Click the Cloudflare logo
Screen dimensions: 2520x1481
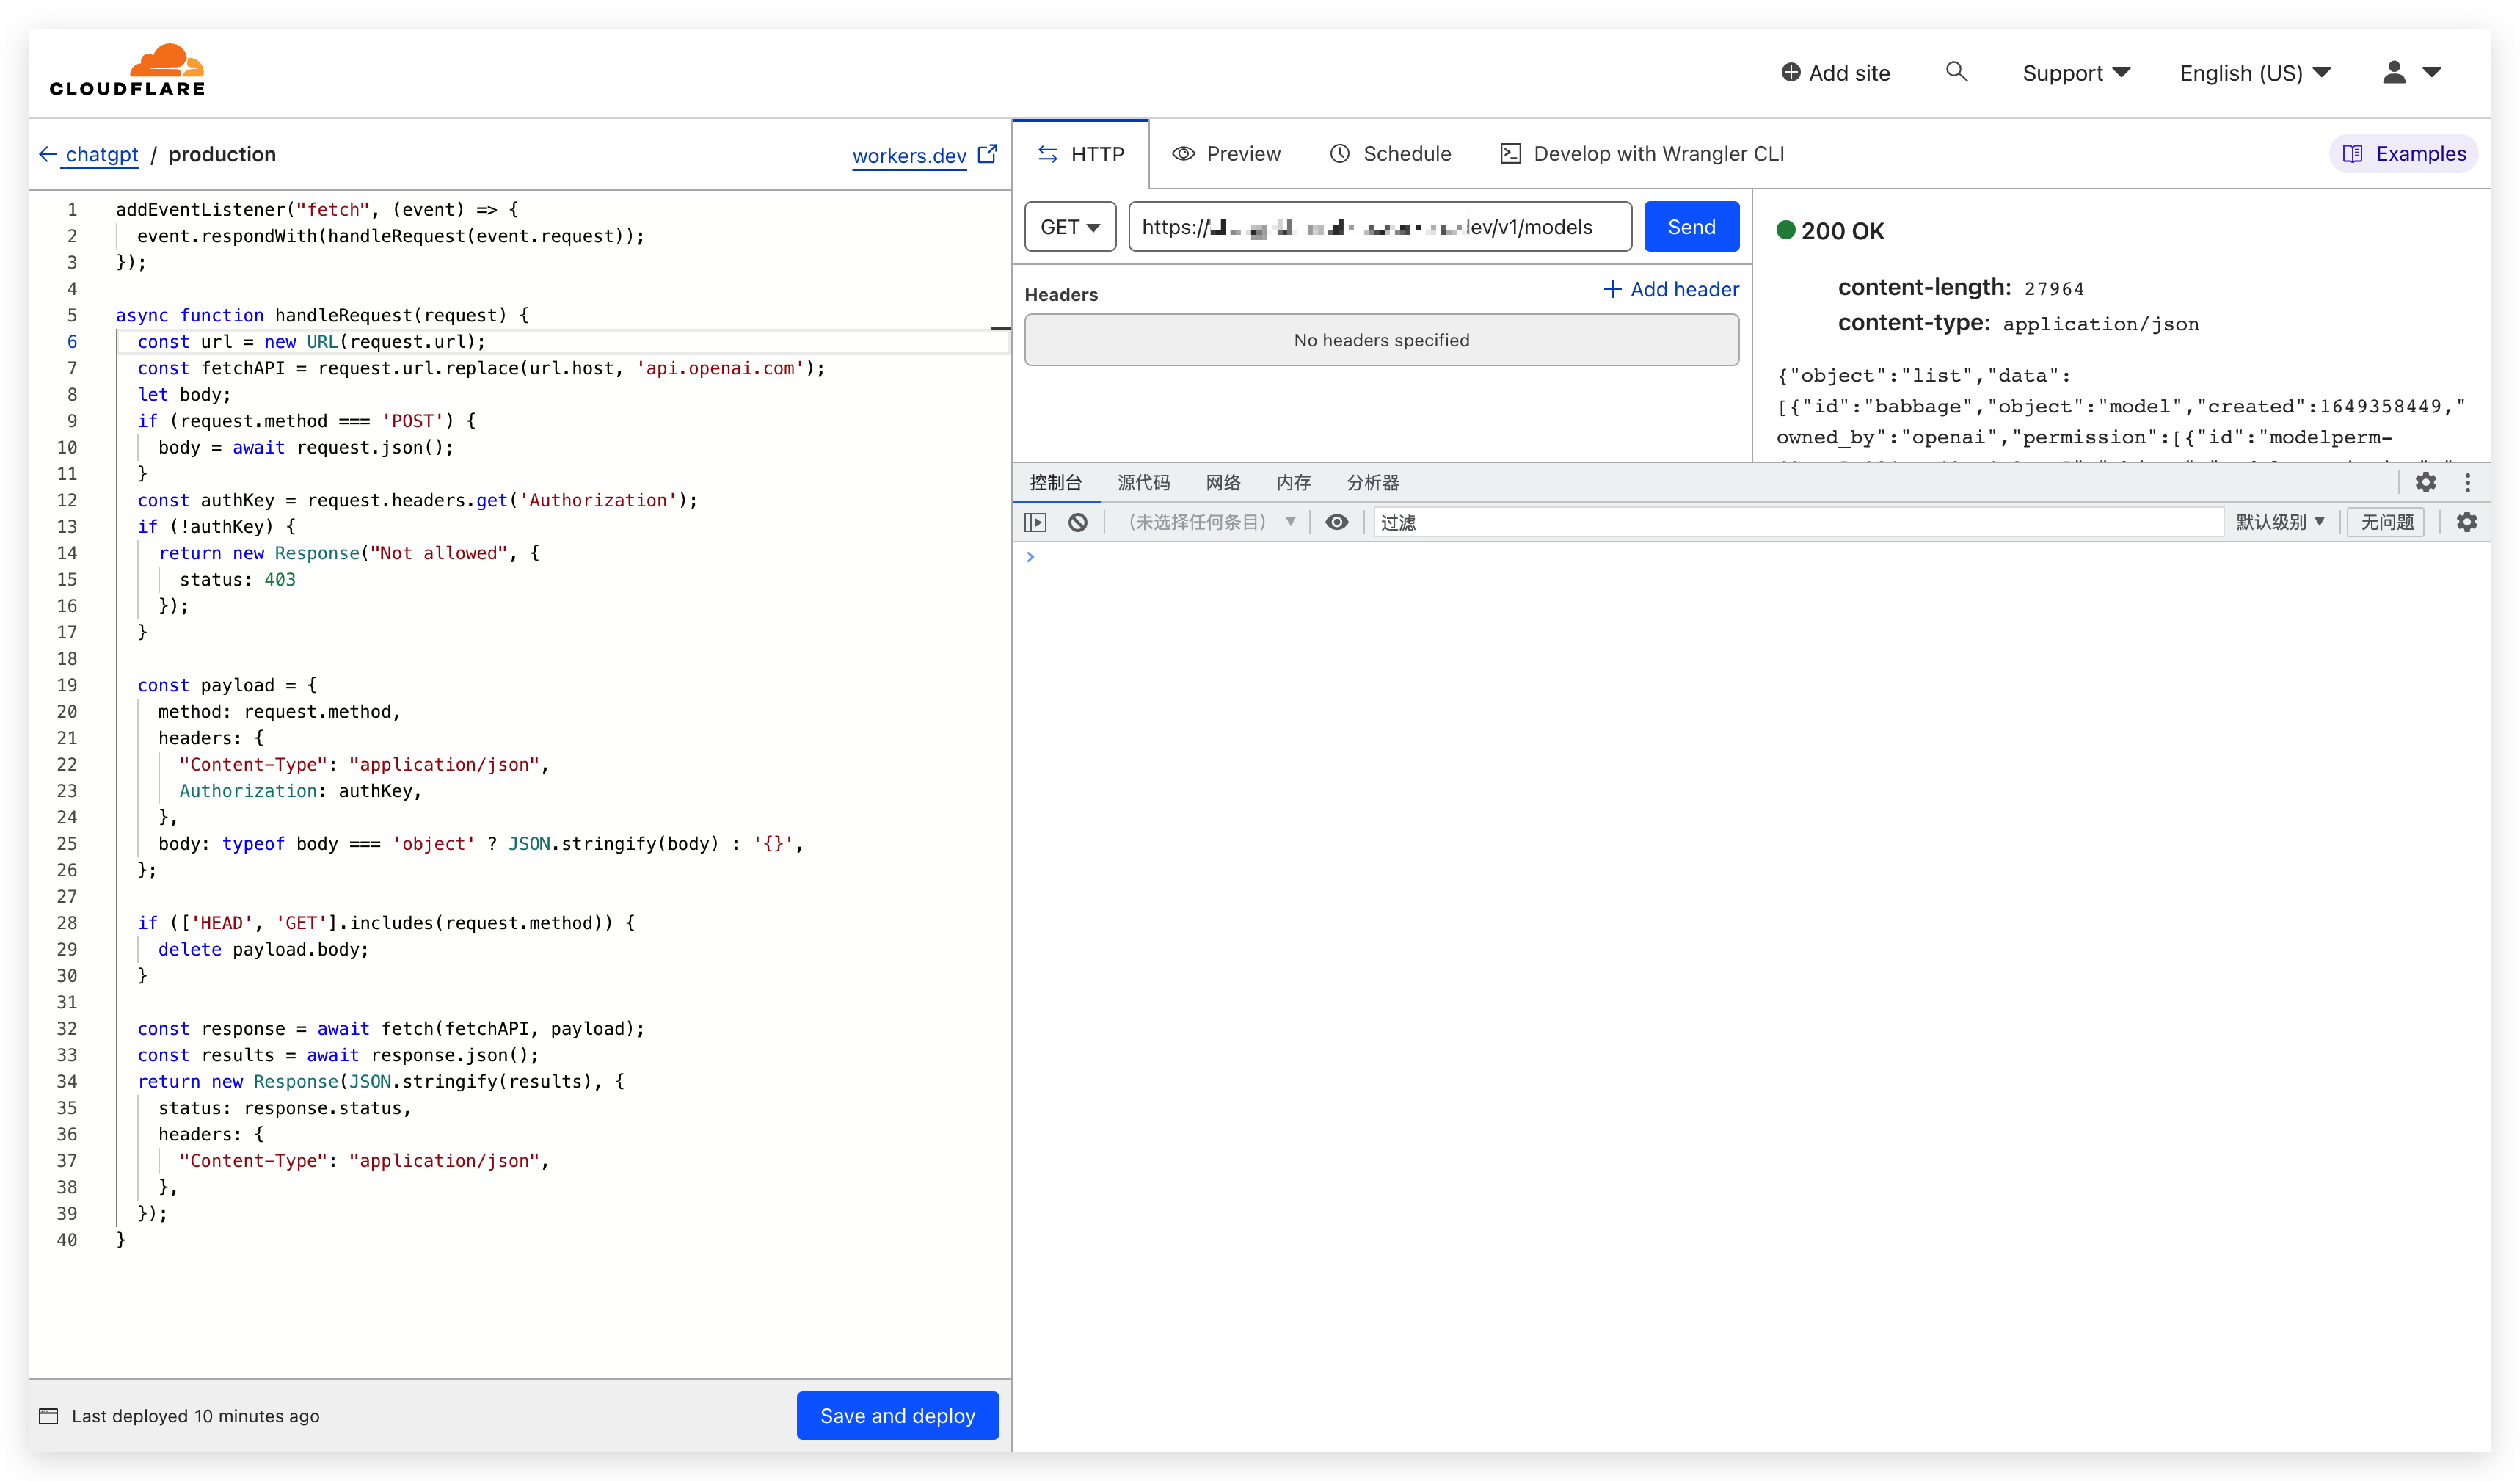(x=127, y=71)
